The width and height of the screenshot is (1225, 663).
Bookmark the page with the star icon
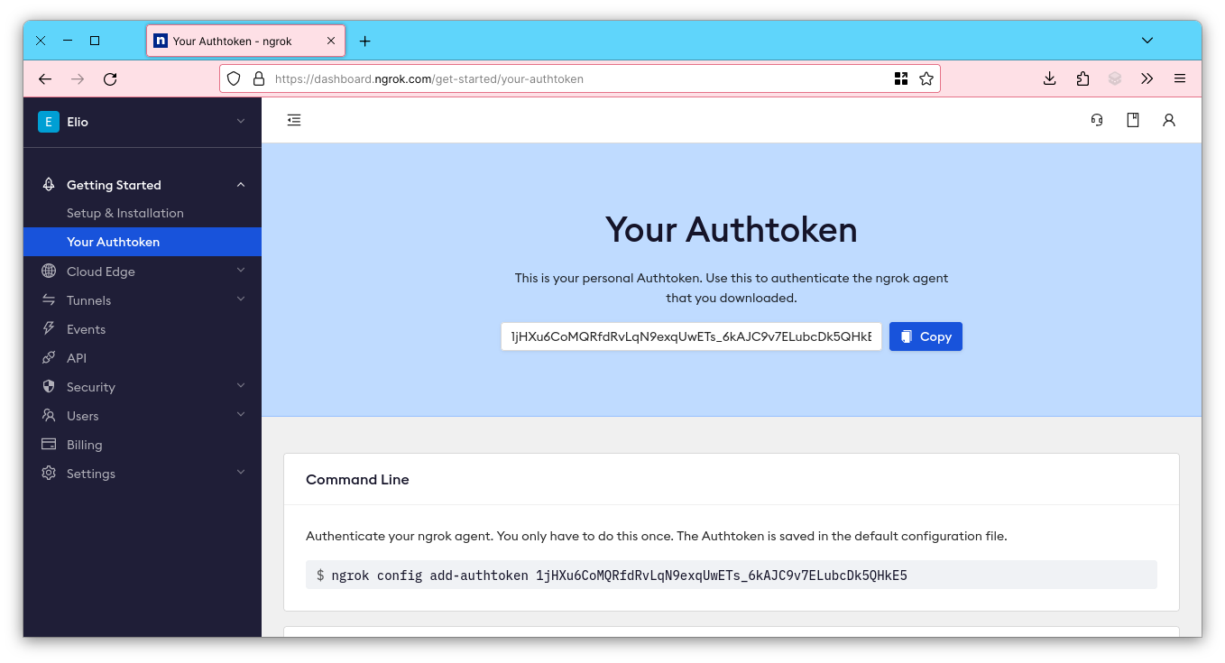point(926,78)
